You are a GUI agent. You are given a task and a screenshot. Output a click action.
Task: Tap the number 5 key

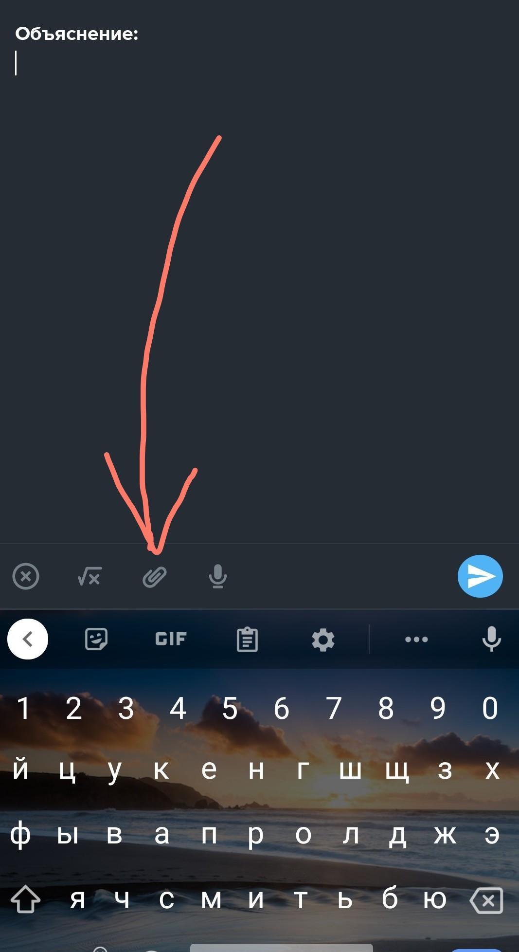click(230, 708)
